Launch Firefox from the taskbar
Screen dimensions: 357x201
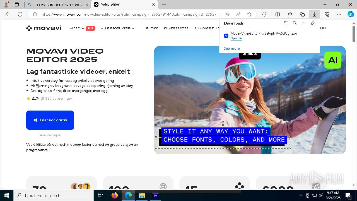click(115, 195)
